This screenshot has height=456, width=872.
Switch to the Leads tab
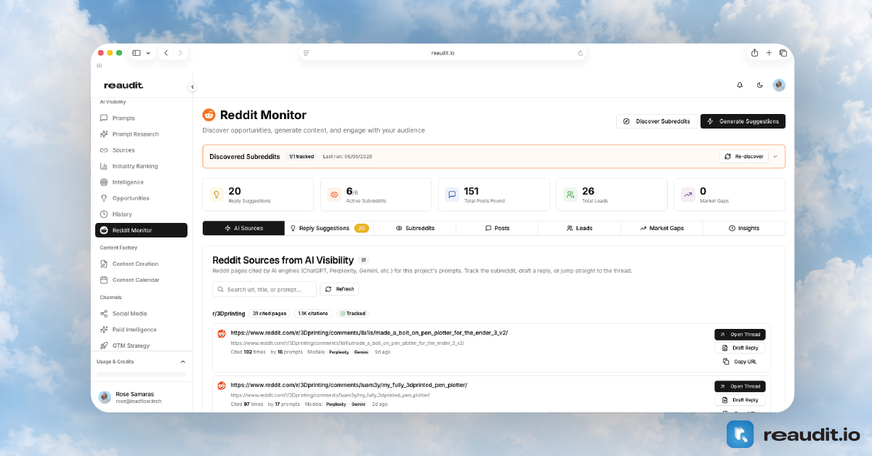point(579,228)
